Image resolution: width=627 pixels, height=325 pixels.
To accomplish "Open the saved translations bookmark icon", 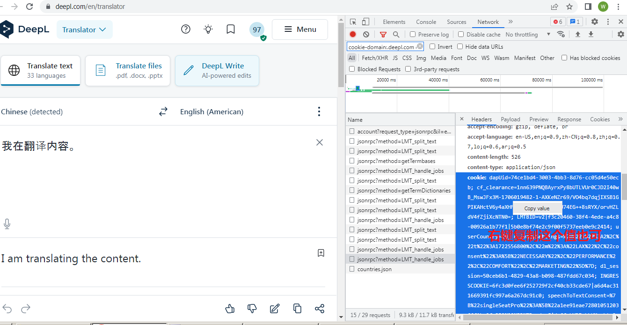I will (231, 30).
